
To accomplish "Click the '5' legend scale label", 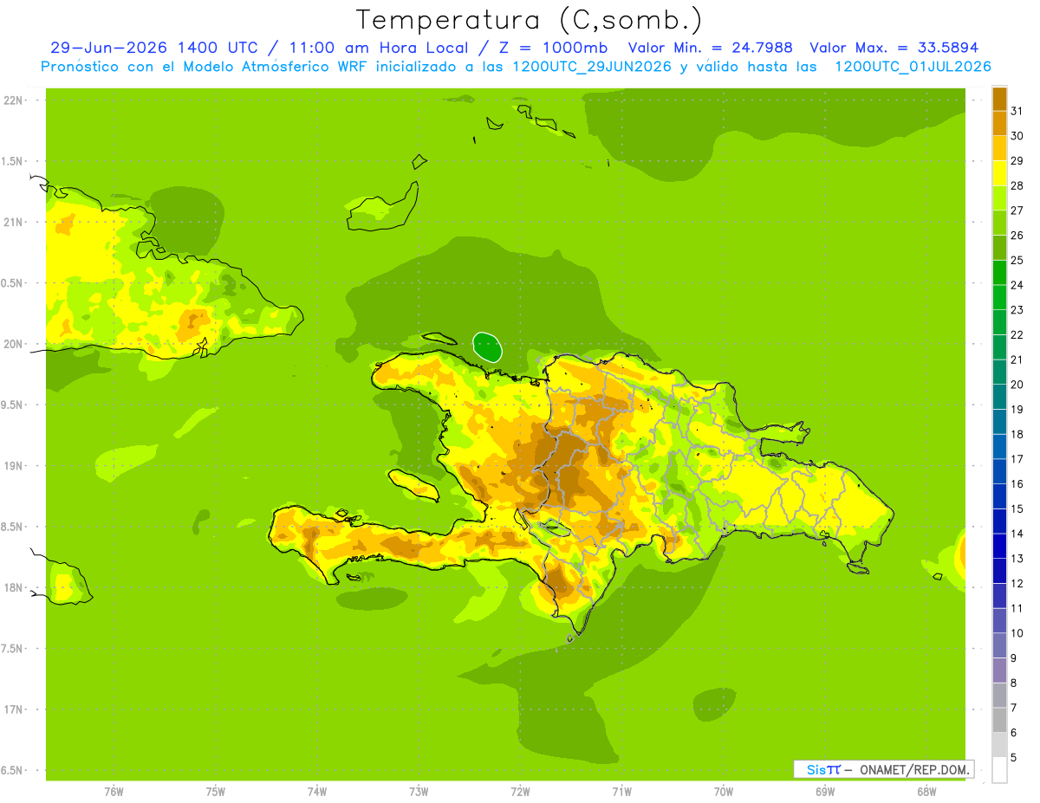I will pos(1014,758).
